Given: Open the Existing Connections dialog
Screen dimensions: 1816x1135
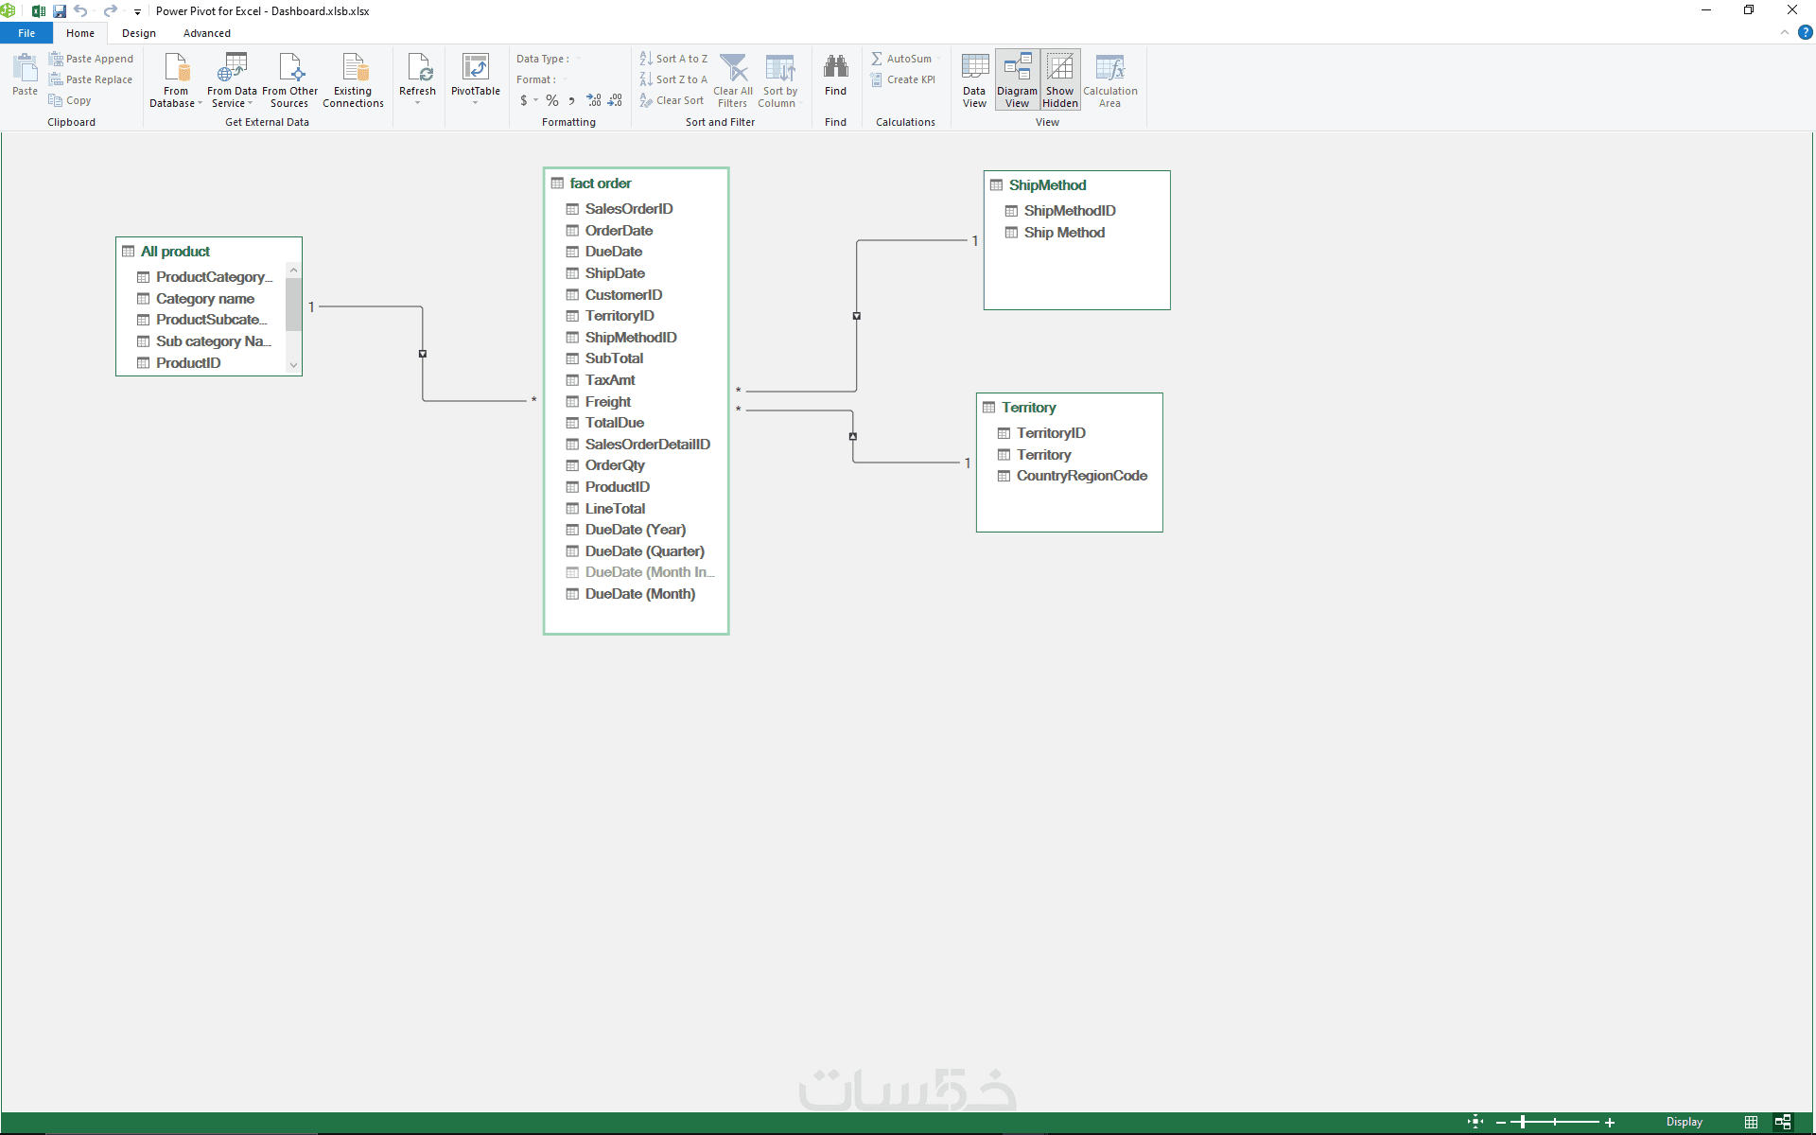Looking at the screenshot, I should (353, 79).
